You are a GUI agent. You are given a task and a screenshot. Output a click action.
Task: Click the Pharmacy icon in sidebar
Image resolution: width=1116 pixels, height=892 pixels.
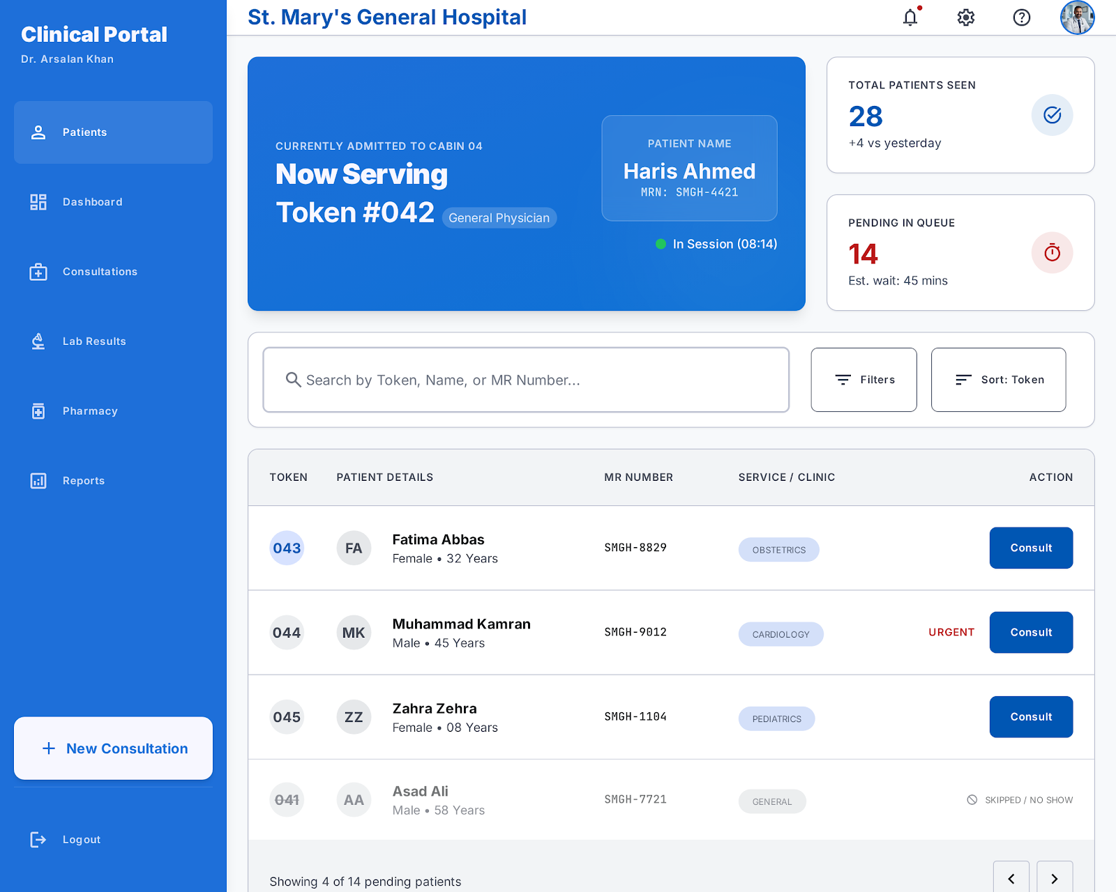38,411
